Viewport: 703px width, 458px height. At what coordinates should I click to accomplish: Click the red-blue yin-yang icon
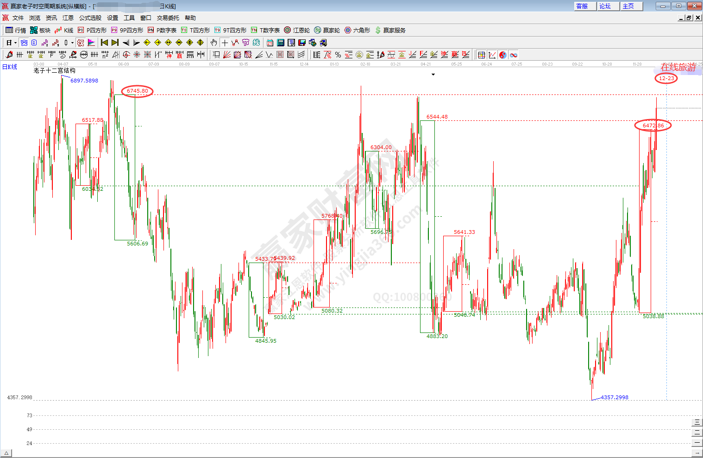(503, 55)
